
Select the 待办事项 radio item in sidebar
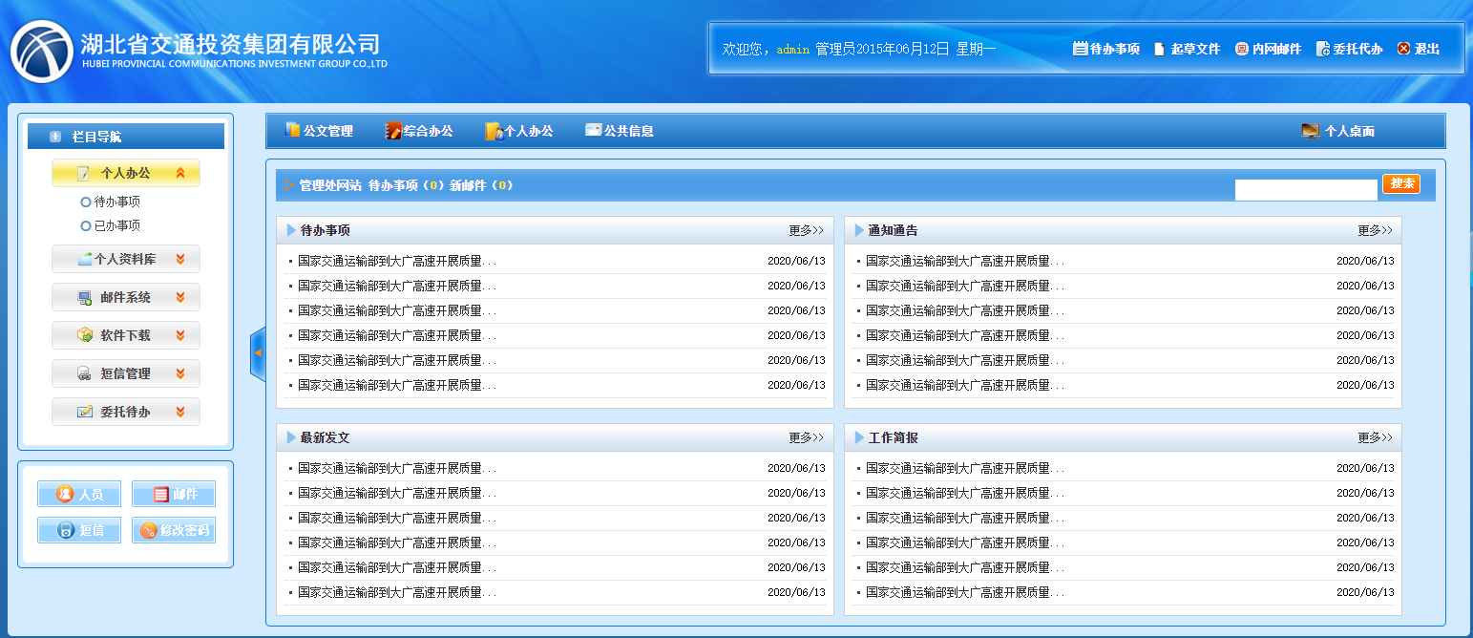(86, 202)
